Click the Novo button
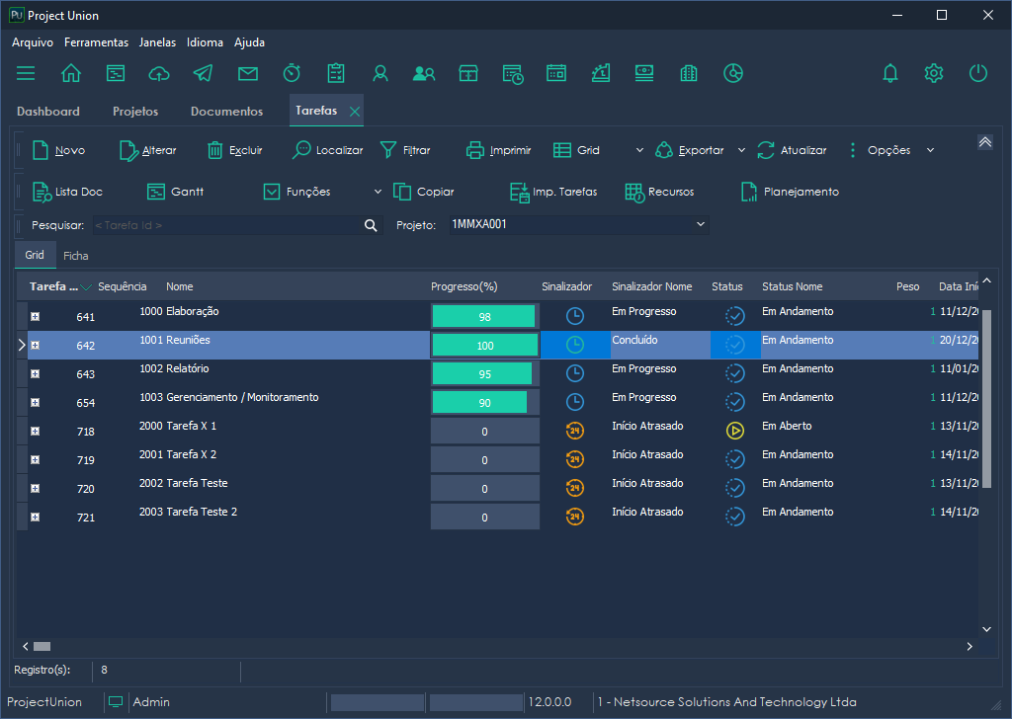 pos(59,151)
